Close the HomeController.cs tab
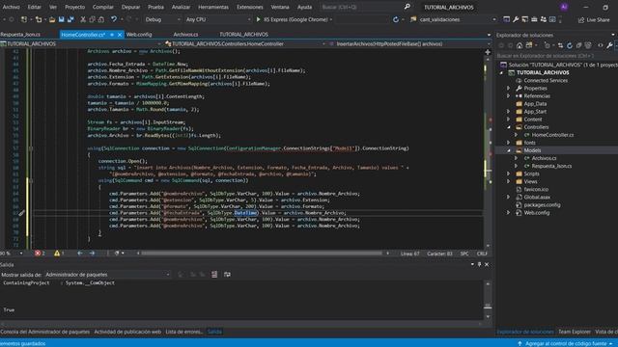 tap(120, 35)
